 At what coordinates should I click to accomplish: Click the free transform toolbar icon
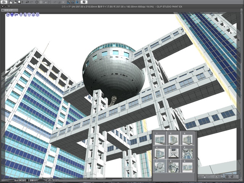50,2
